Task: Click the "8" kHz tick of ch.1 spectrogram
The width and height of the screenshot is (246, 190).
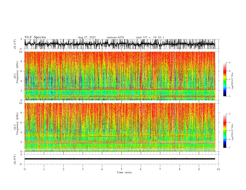Action: [22, 61]
